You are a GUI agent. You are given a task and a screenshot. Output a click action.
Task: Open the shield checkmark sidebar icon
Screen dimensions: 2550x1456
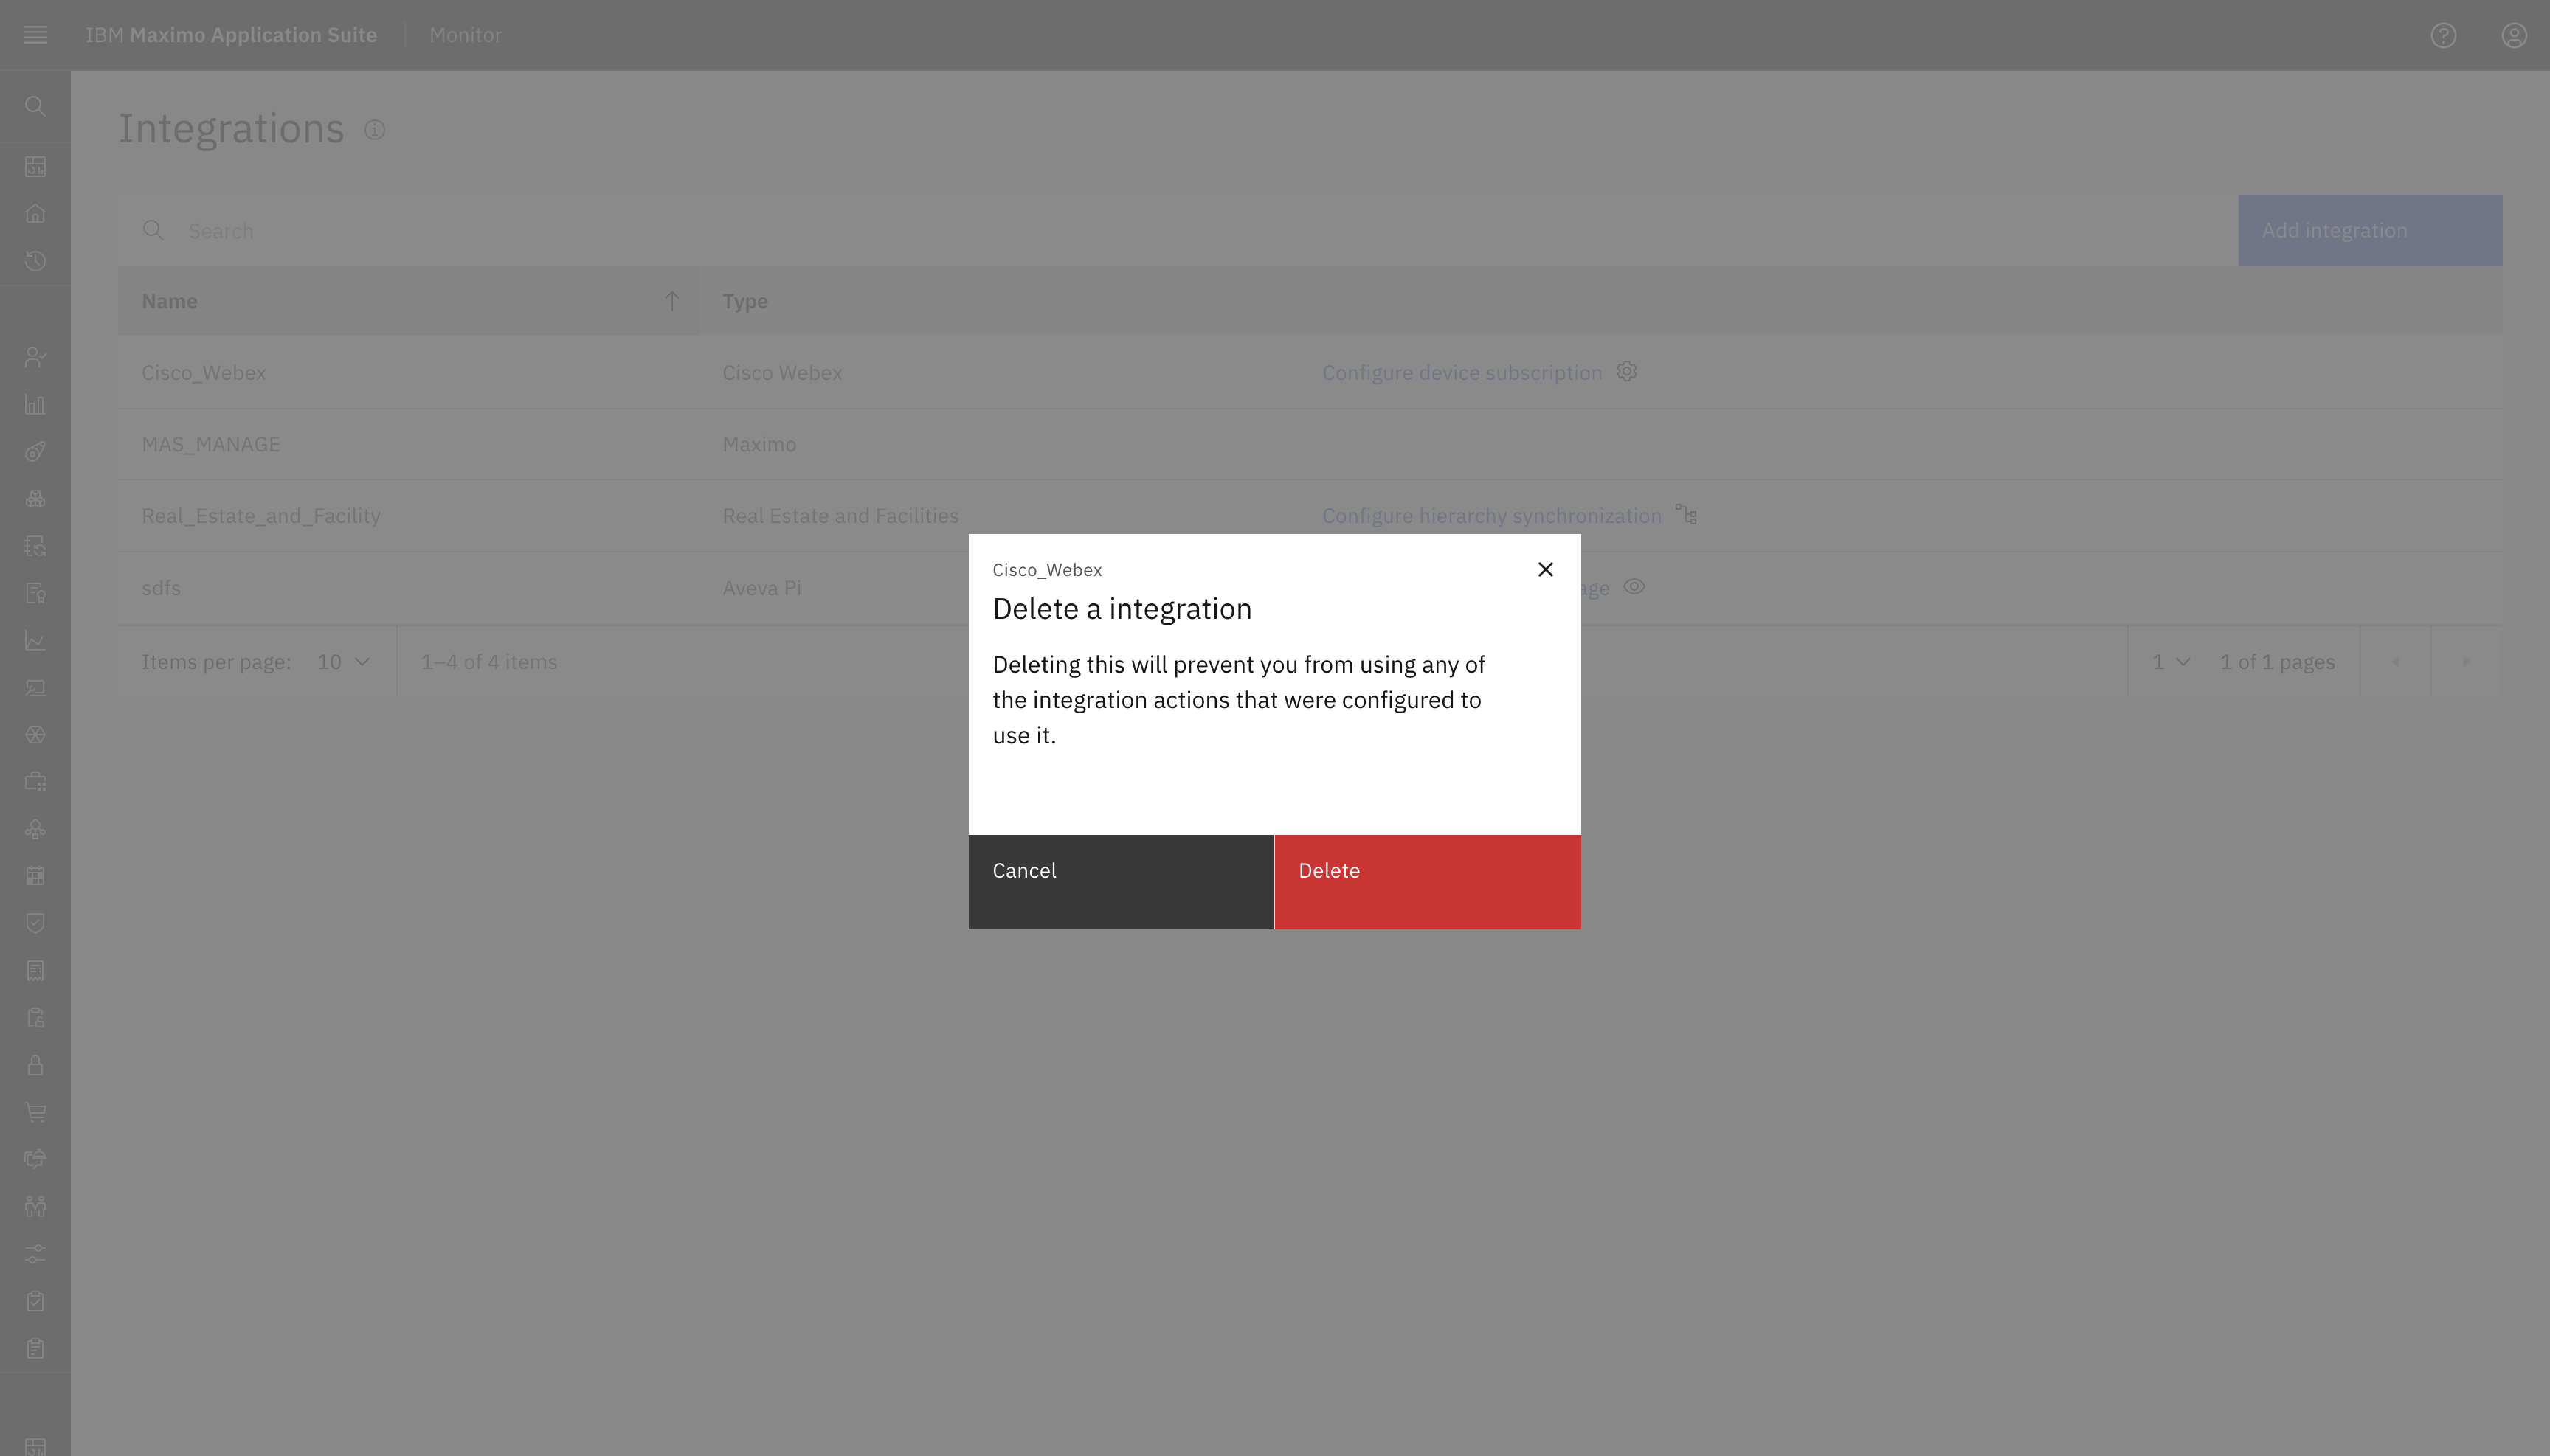[x=35, y=923]
